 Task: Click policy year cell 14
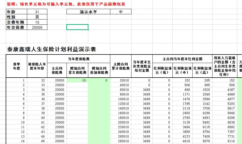point(17,141)
